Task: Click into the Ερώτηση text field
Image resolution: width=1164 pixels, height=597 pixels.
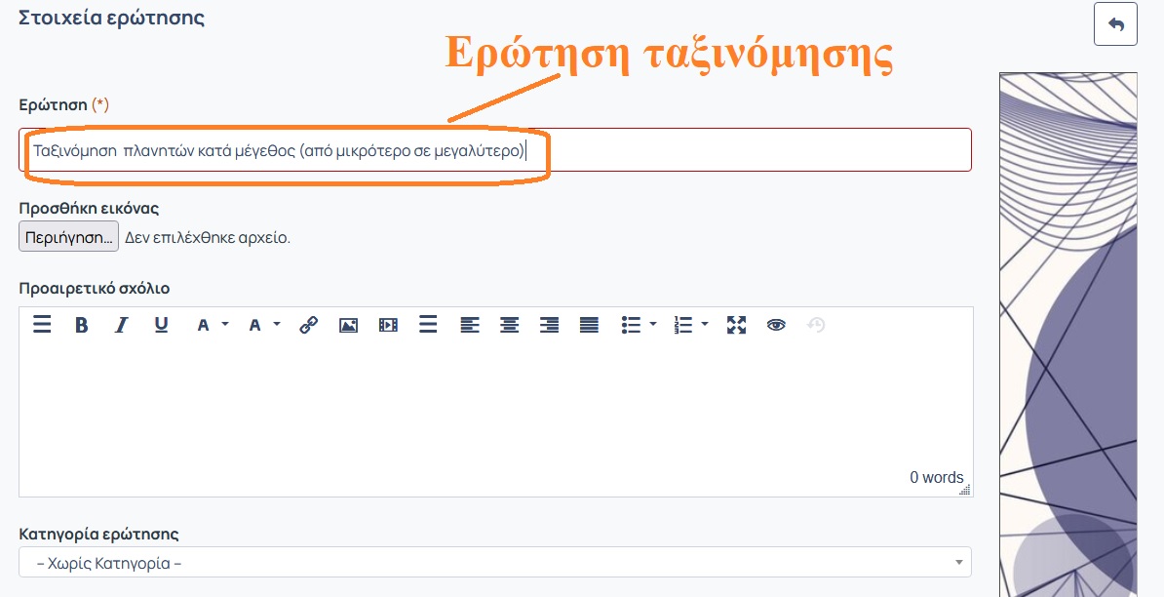Action: tap(495, 150)
